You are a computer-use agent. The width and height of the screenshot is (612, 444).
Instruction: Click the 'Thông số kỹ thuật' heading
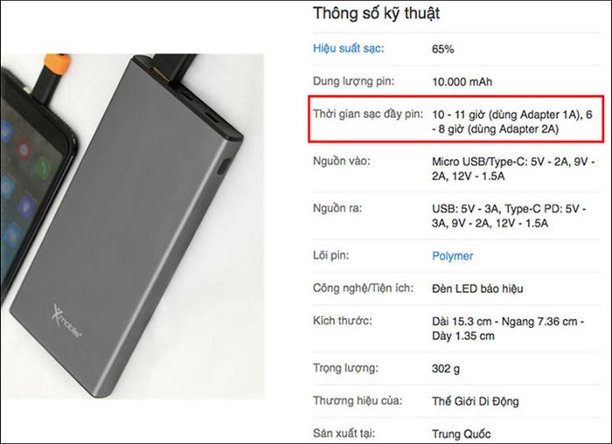(376, 13)
